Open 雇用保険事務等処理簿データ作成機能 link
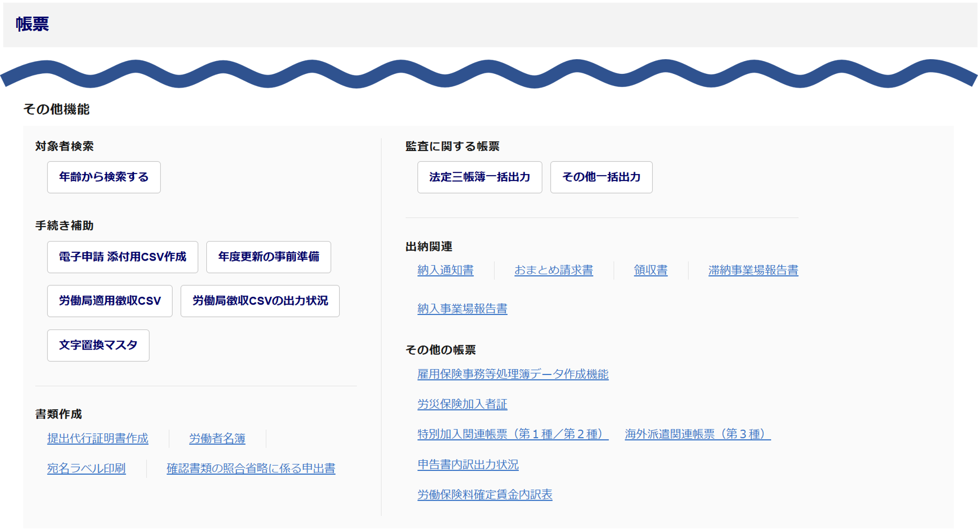This screenshot has width=978, height=532. point(512,374)
